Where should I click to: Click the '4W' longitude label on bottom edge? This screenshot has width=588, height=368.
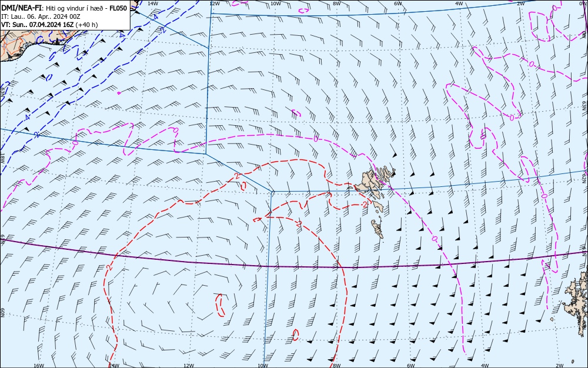[x=485, y=366]
